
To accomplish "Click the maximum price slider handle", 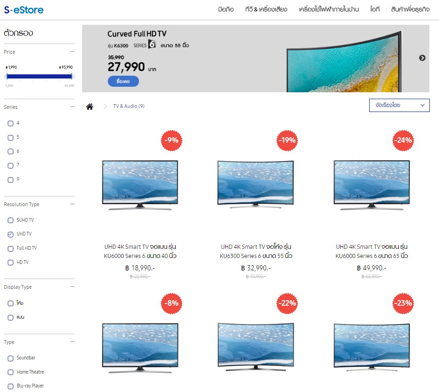I will click(72, 77).
